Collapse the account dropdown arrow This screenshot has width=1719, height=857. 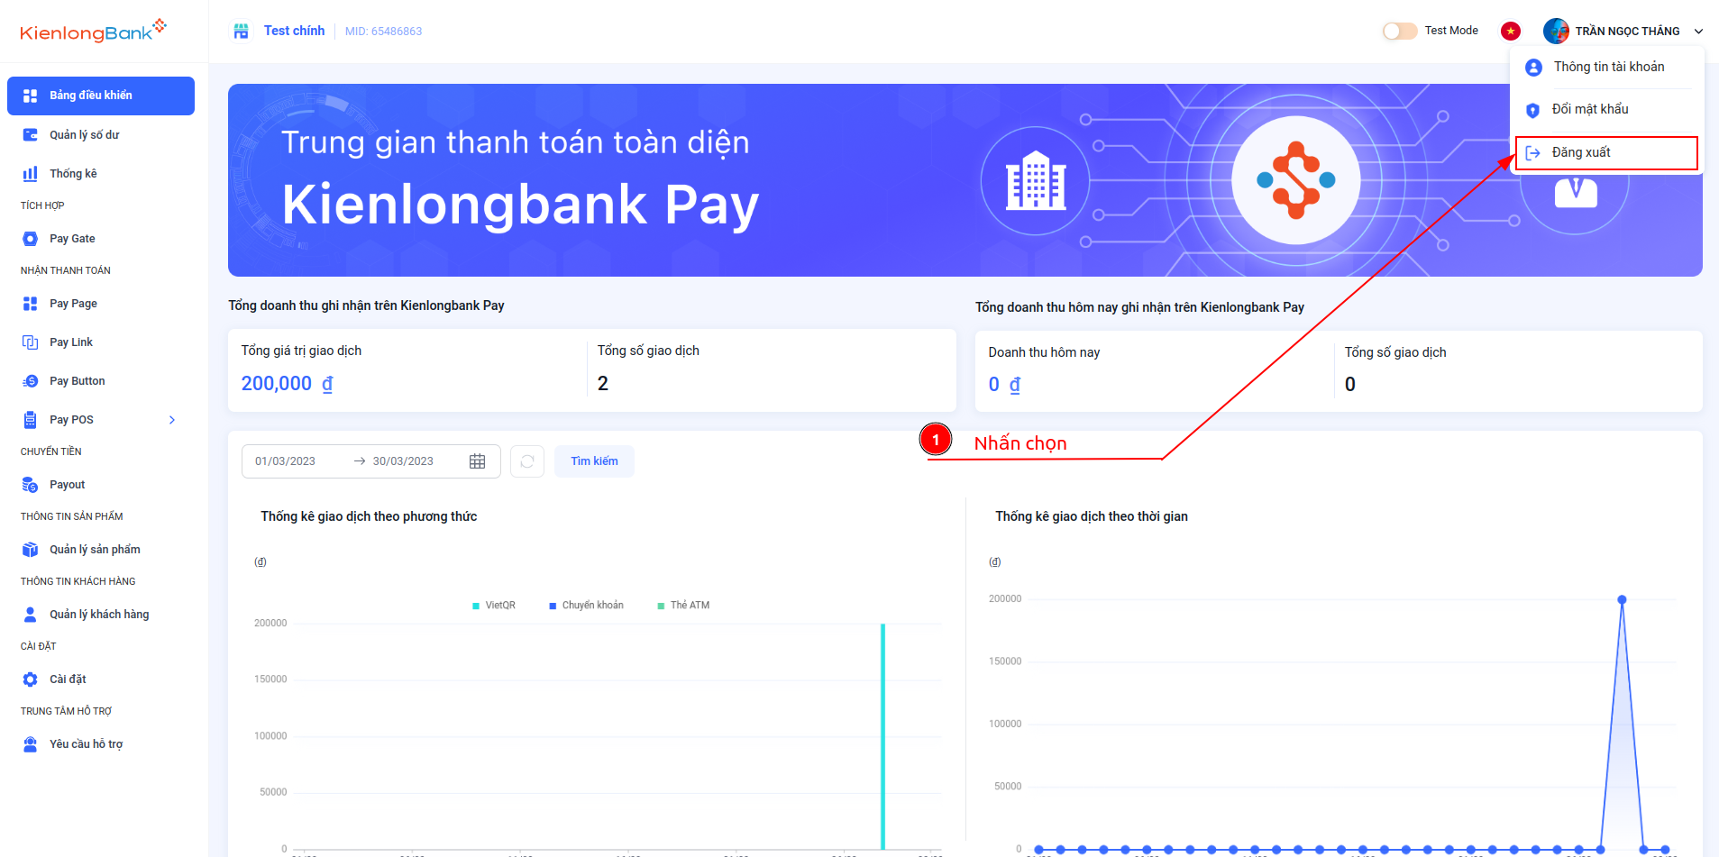click(x=1698, y=32)
